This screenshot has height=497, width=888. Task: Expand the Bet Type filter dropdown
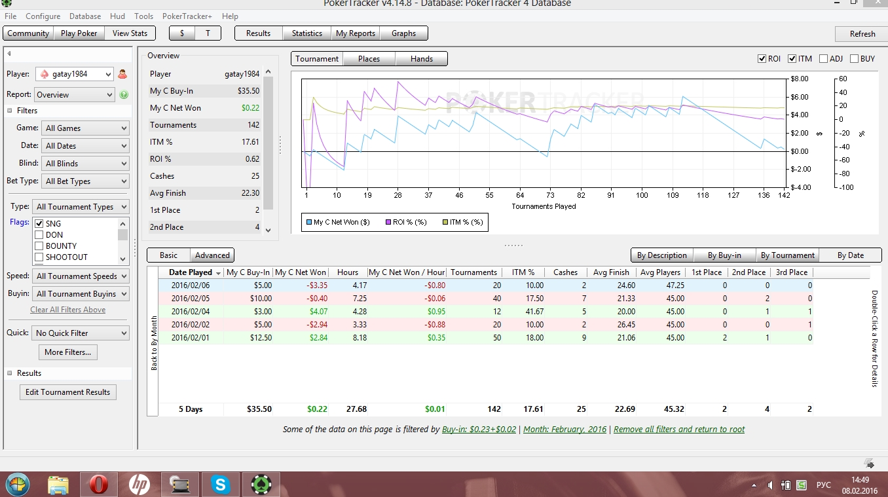[85, 181]
